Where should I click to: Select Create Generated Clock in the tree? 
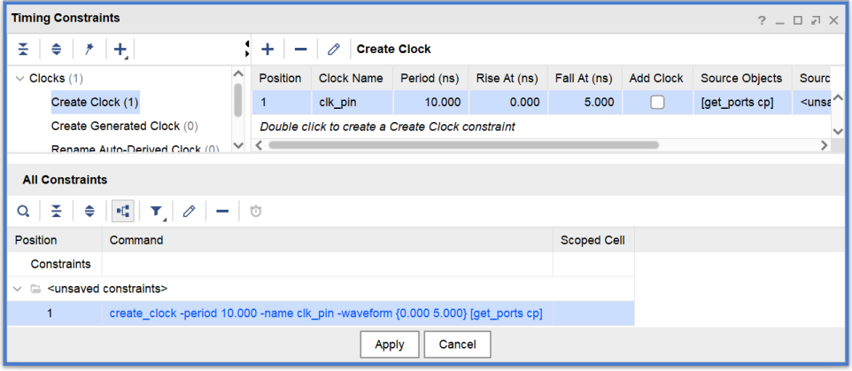[124, 127]
